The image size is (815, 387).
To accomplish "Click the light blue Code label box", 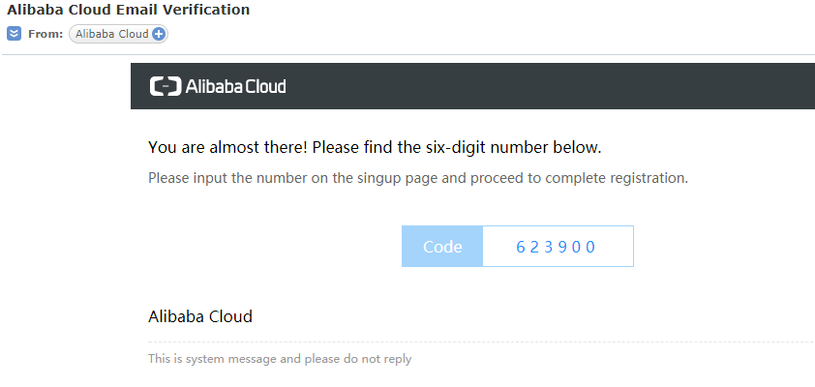I will [442, 246].
